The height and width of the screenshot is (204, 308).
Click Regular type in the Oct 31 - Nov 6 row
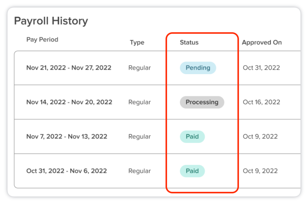139,171
